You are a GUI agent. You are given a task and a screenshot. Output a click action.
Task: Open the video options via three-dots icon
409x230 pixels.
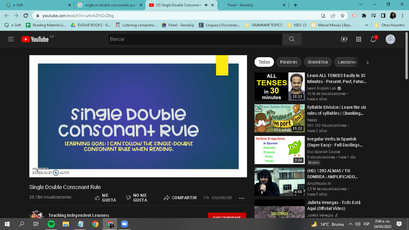click(x=242, y=198)
